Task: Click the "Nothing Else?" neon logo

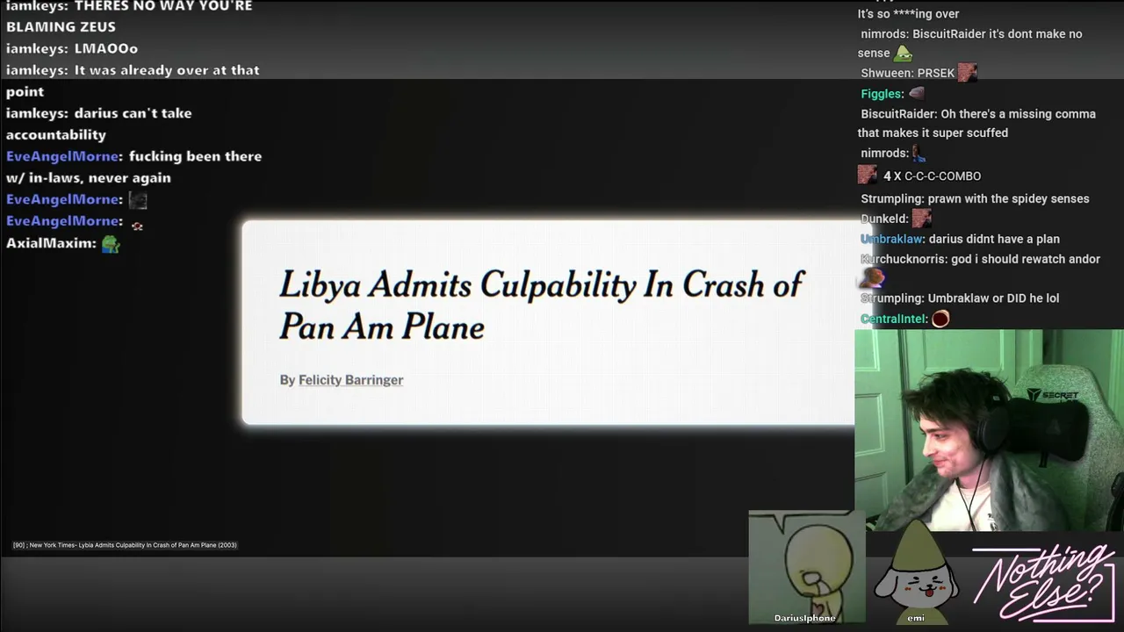Action: [1043, 581]
